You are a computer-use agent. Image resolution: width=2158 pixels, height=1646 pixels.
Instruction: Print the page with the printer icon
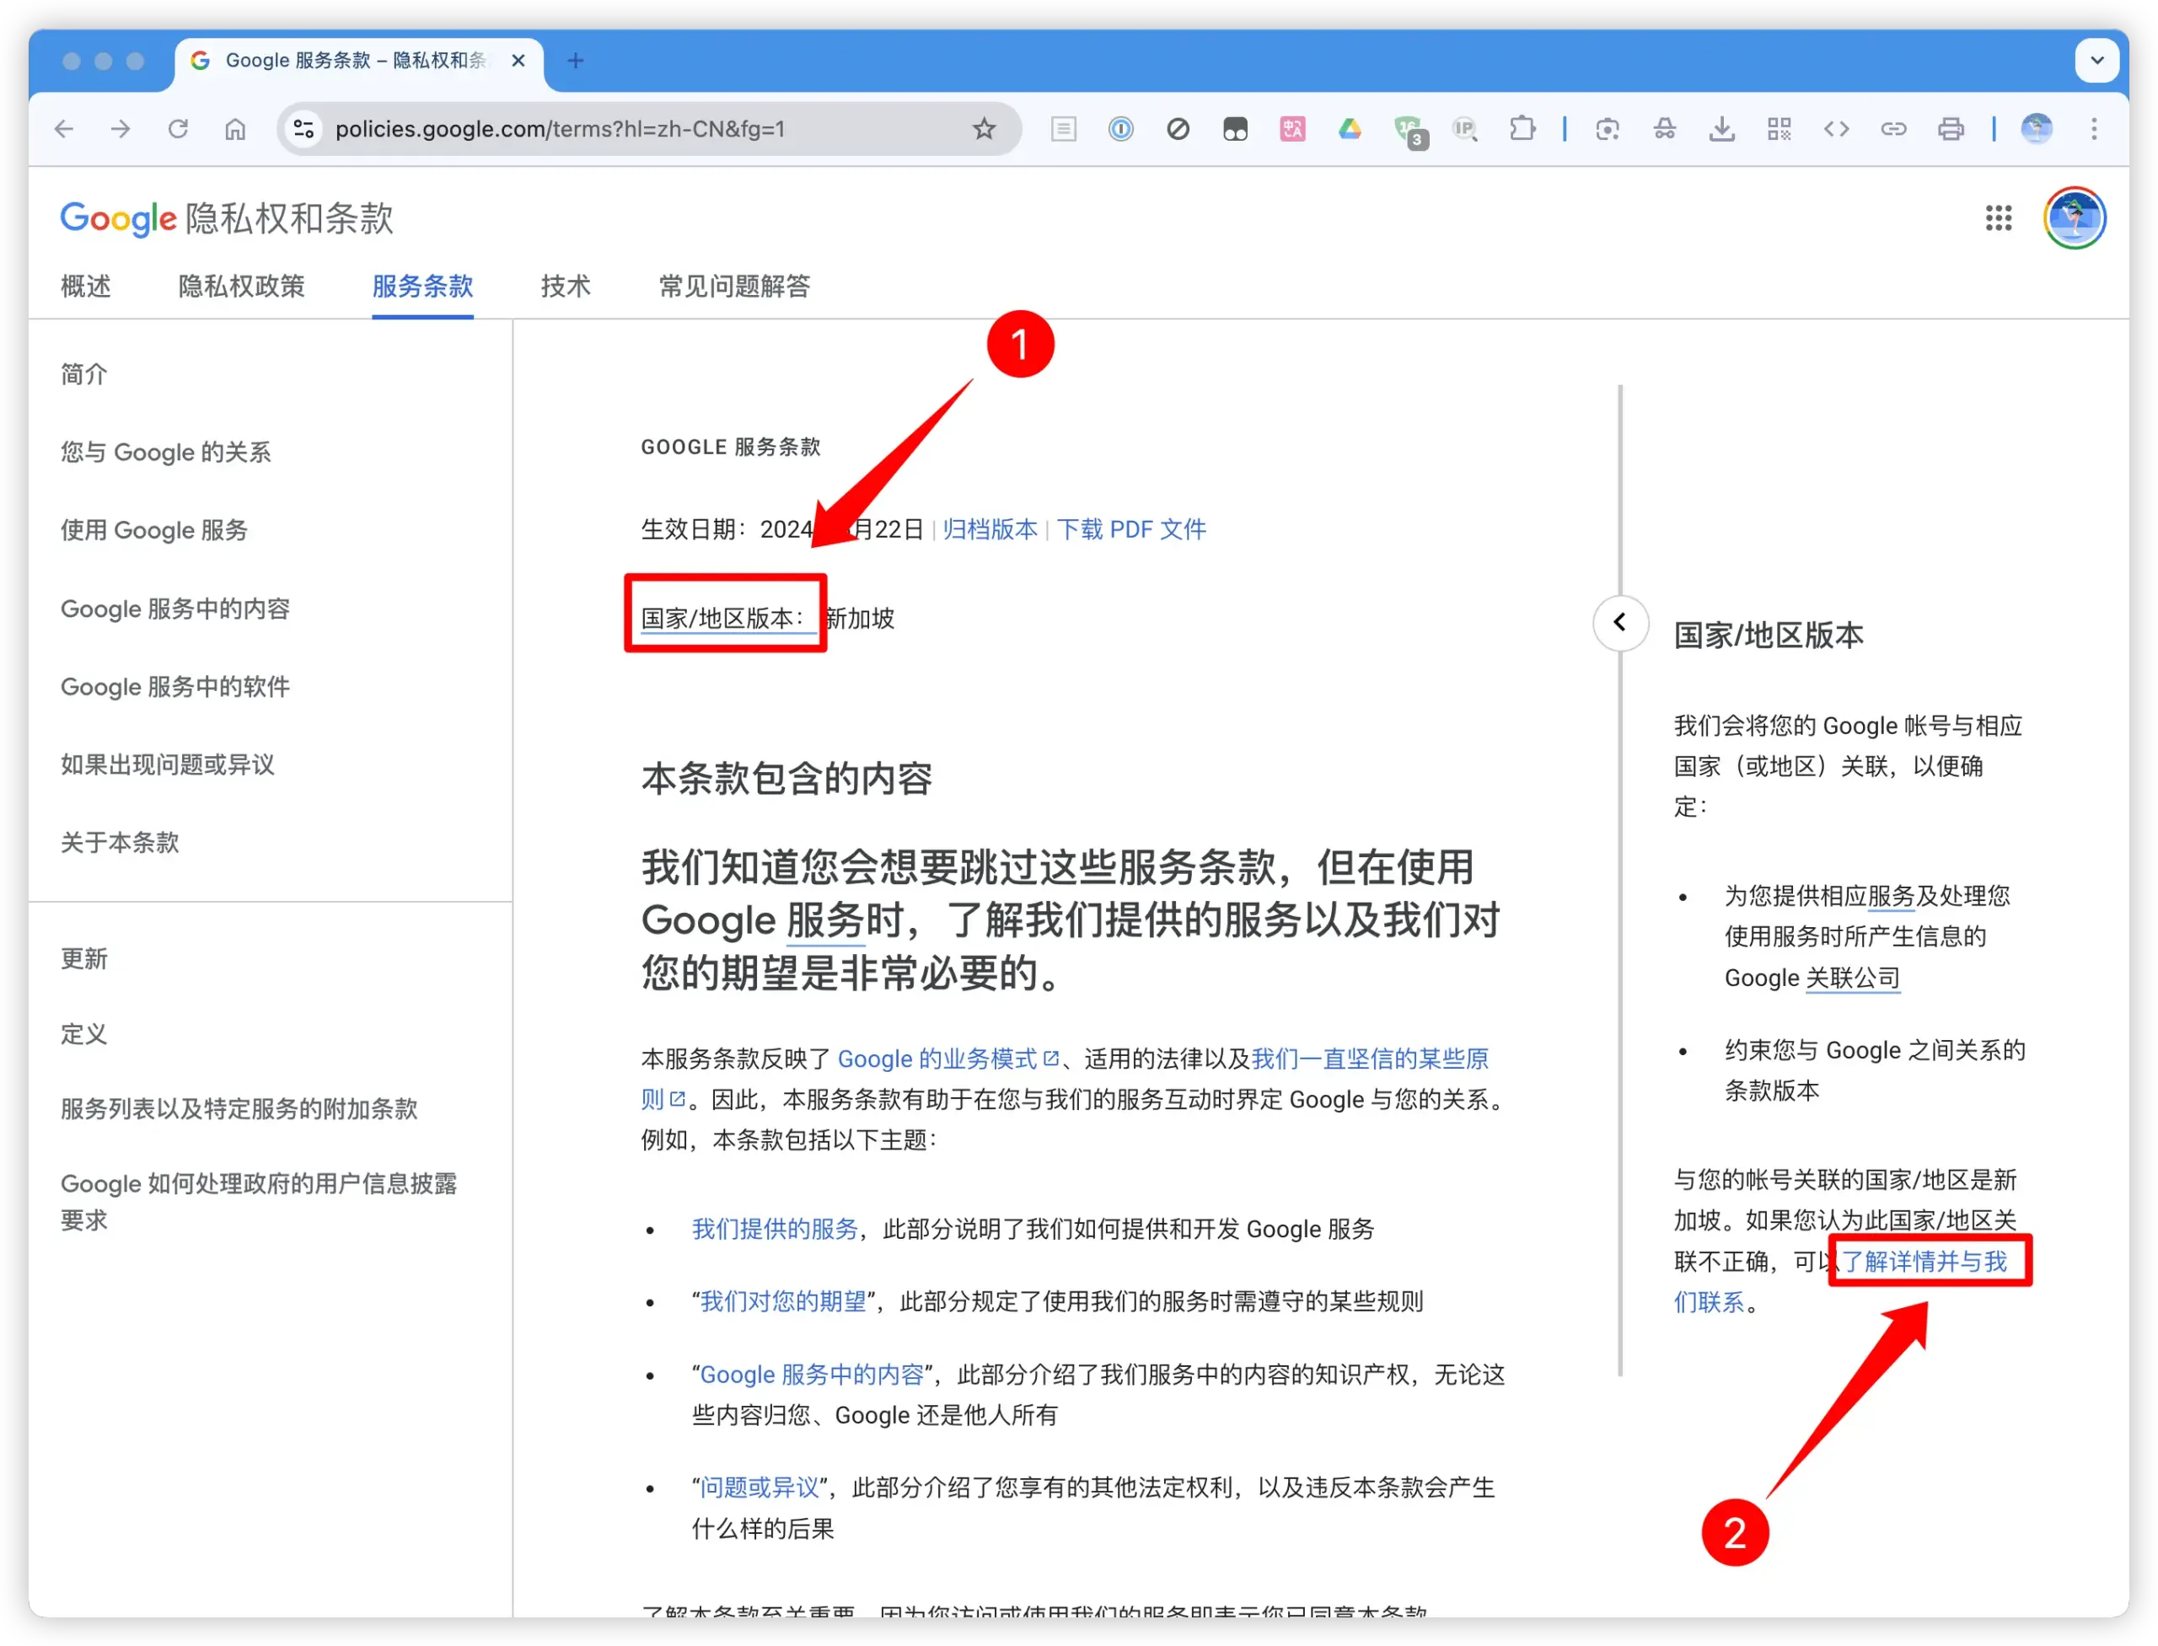point(1951,128)
